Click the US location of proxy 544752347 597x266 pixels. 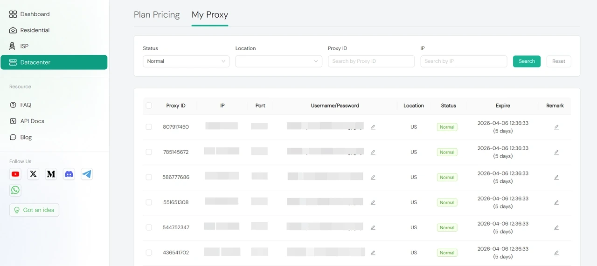(x=414, y=227)
